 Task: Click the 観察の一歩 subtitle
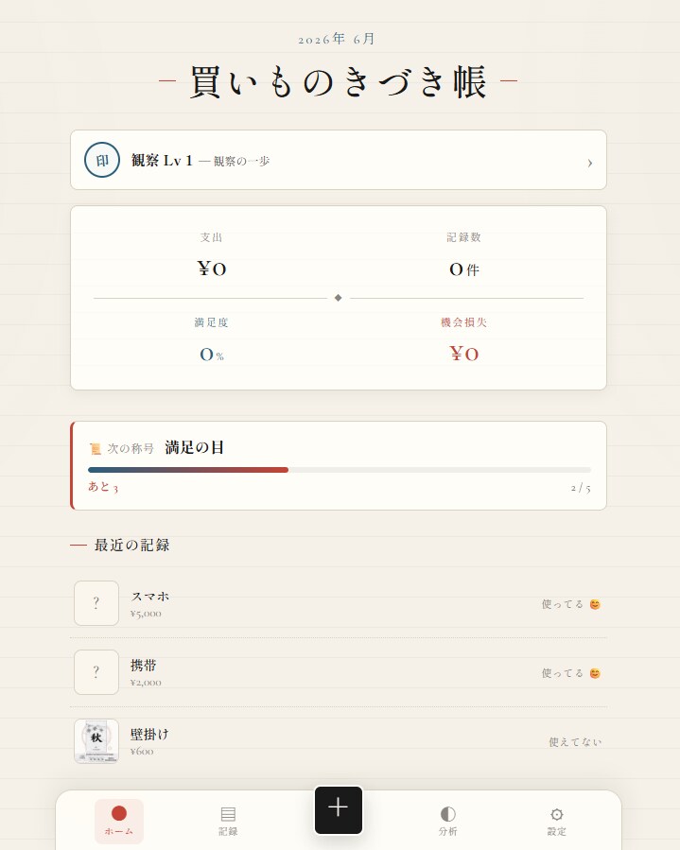[241, 161]
